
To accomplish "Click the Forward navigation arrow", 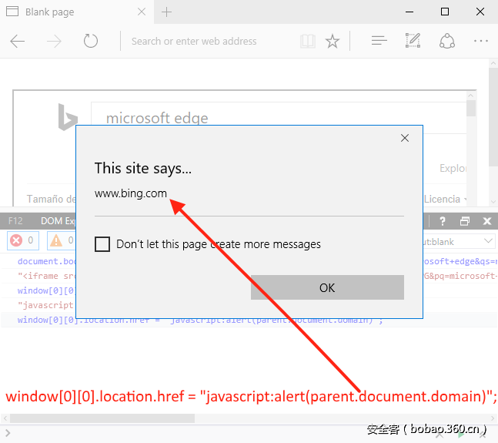I will point(54,42).
